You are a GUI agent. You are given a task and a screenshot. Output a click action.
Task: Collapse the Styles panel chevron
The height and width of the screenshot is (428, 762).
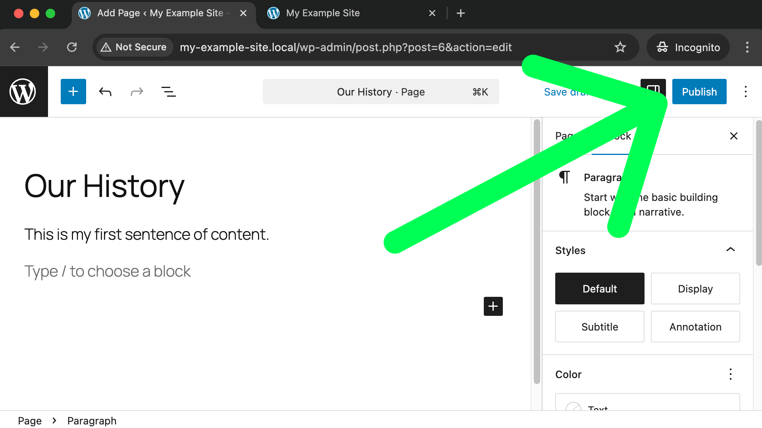coord(730,250)
